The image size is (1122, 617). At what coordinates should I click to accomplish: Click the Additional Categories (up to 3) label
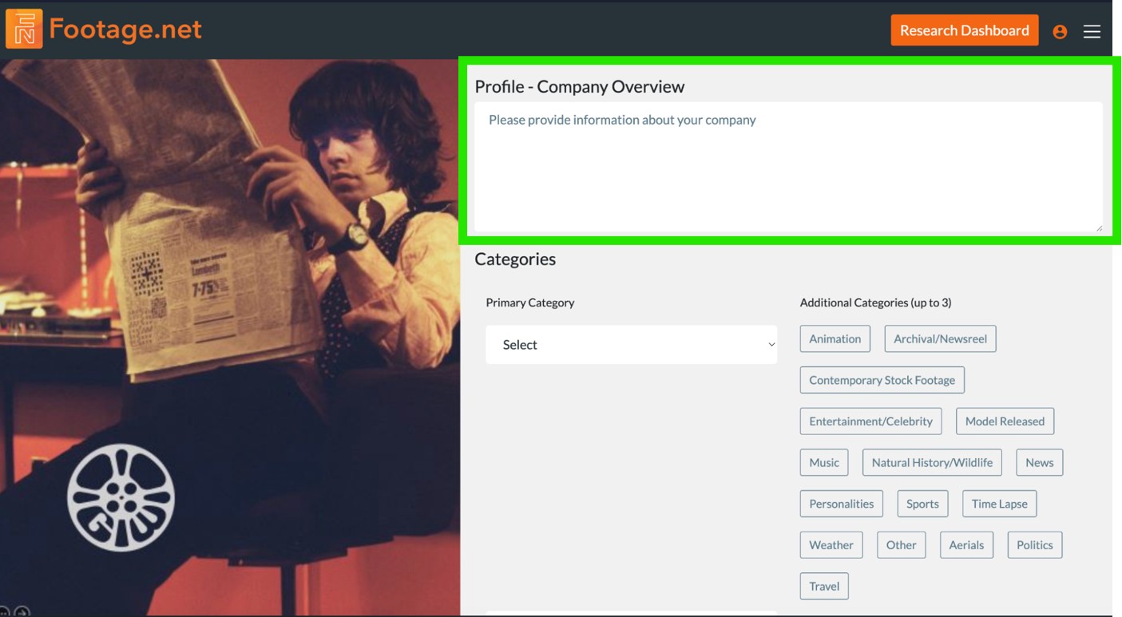click(875, 303)
